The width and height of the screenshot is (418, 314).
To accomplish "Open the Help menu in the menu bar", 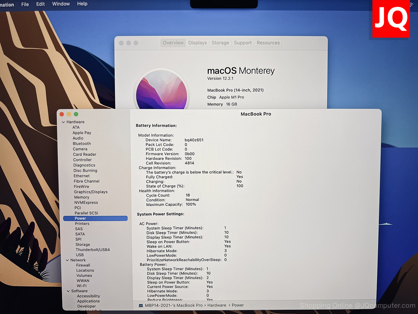I will coord(82,4).
